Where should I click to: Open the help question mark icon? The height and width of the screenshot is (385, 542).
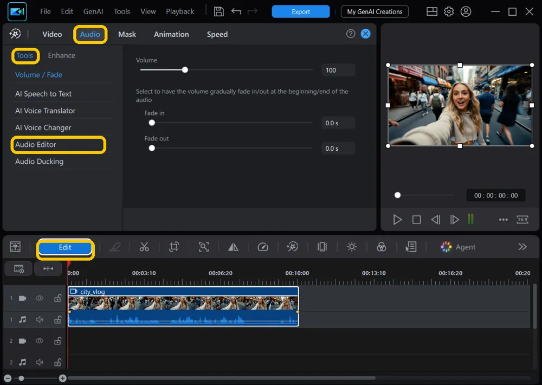pos(351,34)
